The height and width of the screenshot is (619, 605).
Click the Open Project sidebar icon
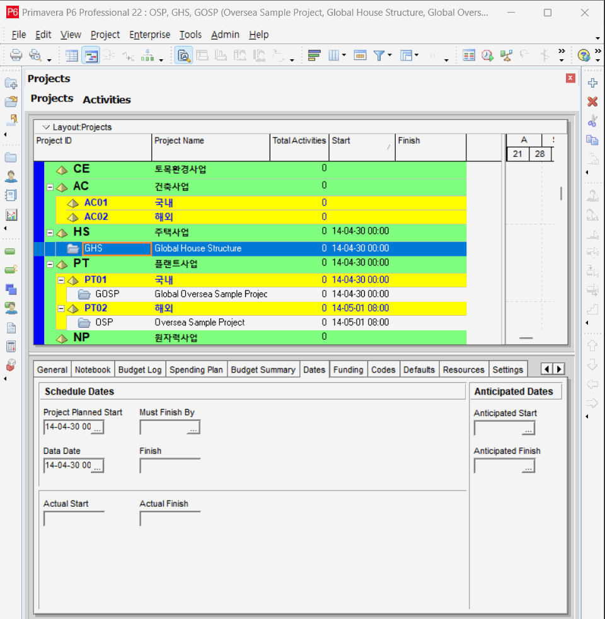click(11, 101)
